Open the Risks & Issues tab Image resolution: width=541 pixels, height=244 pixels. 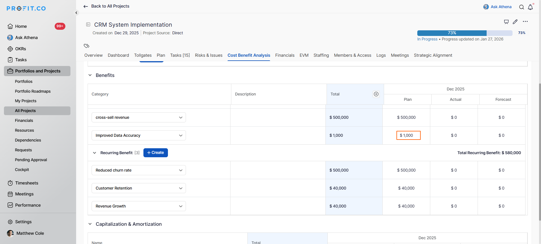[x=209, y=55]
